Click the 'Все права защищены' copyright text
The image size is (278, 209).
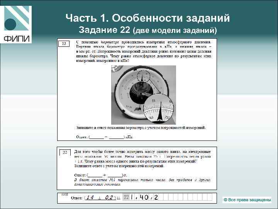coord(247,200)
